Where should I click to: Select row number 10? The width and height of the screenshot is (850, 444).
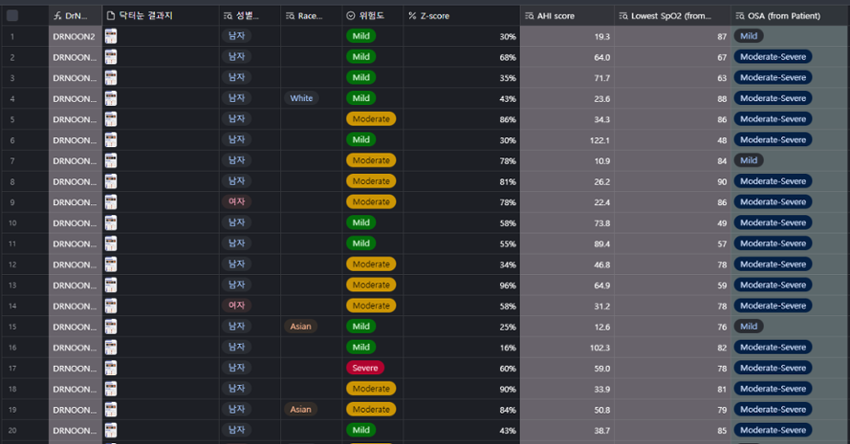coord(12,222)
